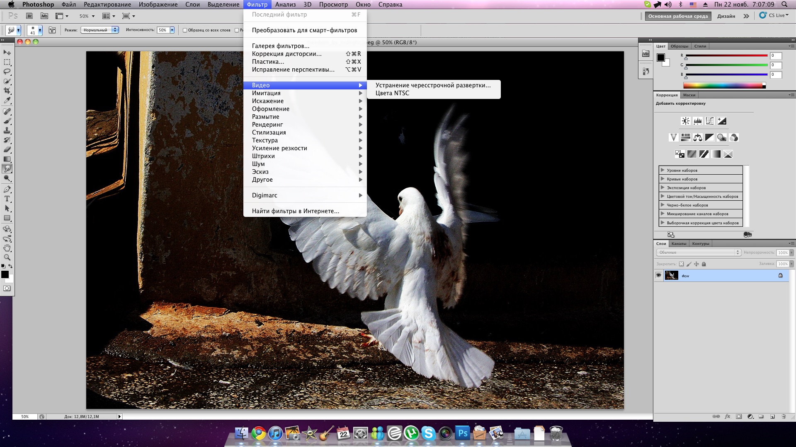Show more workspaces with the double chevron
The image size is (796, 447).
point(746,16)
